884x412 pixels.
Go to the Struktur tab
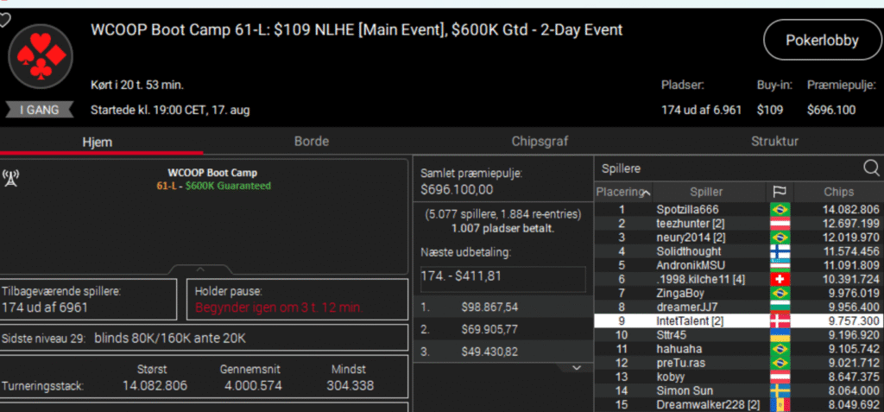tap(774, 141)
